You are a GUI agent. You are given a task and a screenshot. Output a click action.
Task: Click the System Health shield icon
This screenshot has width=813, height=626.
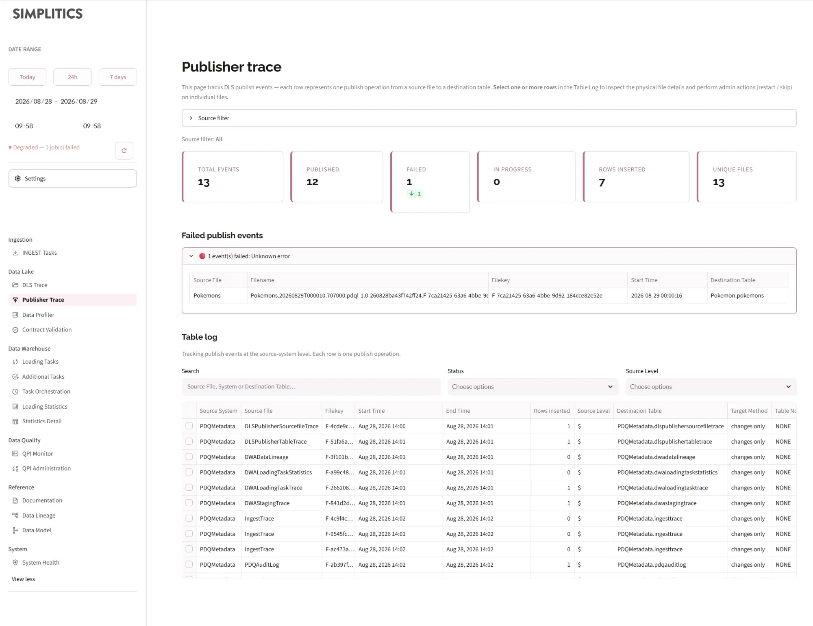[15, 562]
